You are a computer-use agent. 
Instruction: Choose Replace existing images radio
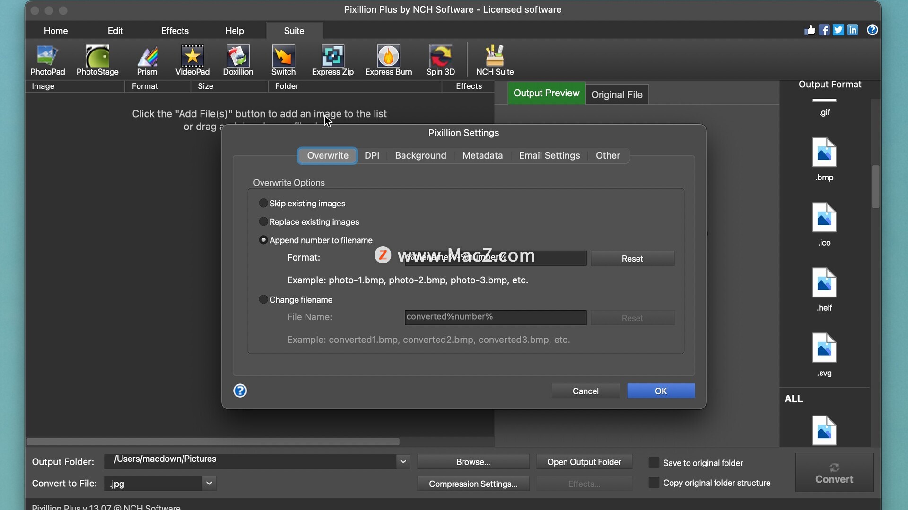pyautogui.click(x=263, y=221)
